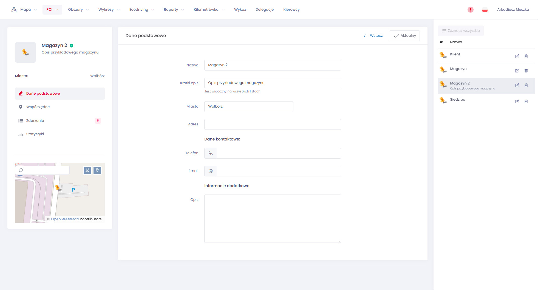538x290 pixels.
Task: Go to Statystyki section
Action: pos(35,134)
